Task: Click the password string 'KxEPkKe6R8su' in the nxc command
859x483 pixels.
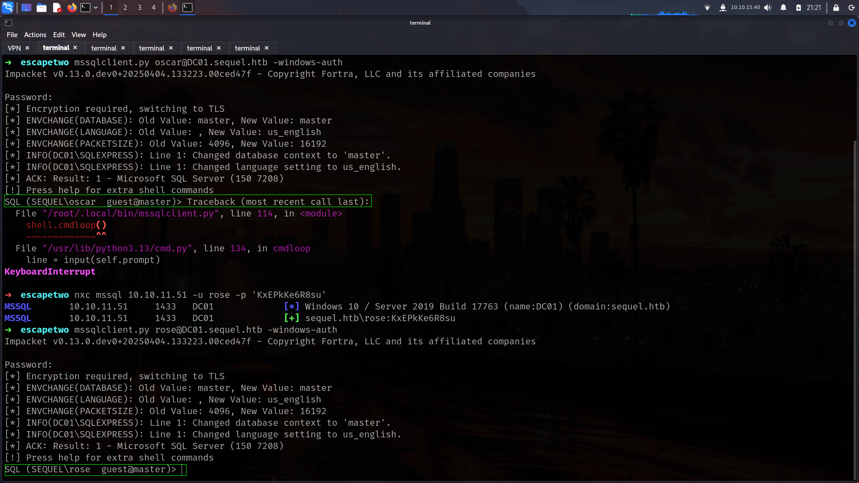Action: click(289, 295)
